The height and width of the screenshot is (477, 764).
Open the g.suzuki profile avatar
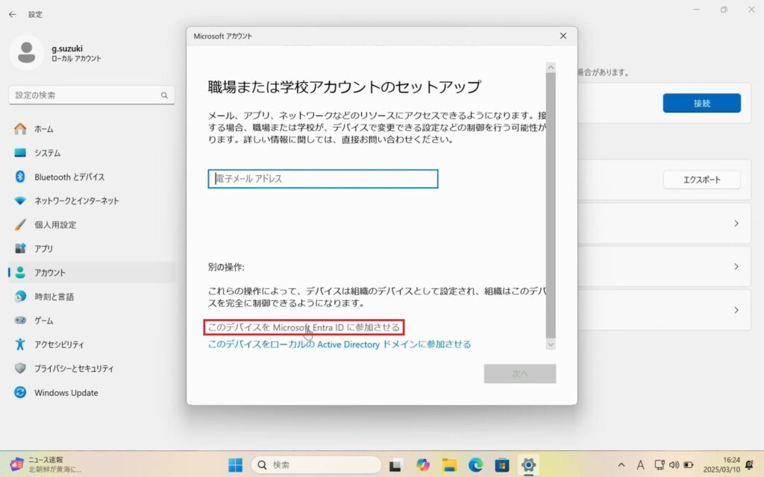[x=26, y=53]
